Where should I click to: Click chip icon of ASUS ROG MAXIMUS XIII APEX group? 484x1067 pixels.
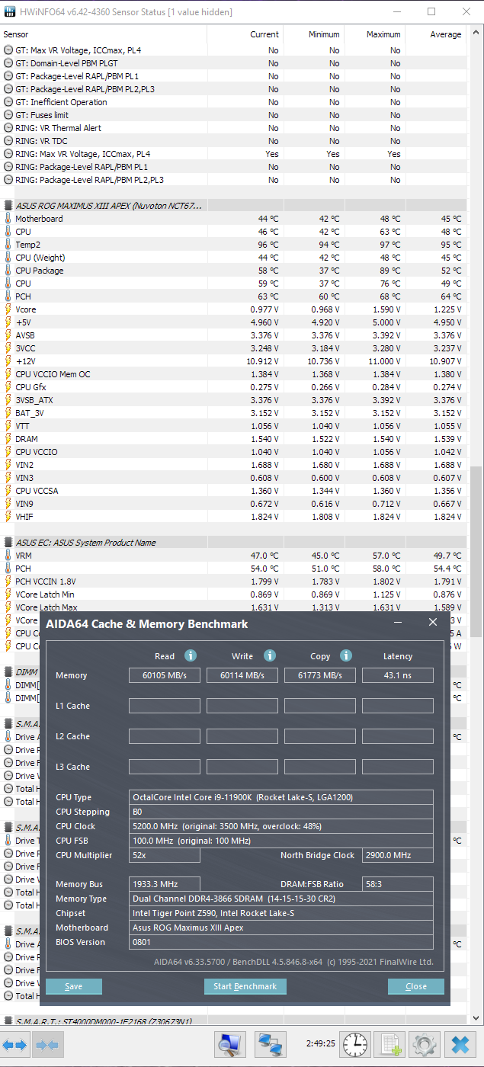[x=8, y=206]
